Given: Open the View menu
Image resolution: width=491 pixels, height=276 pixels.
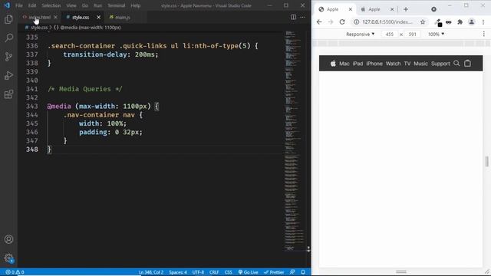Looking at the screenshot, I should (71, 5).
